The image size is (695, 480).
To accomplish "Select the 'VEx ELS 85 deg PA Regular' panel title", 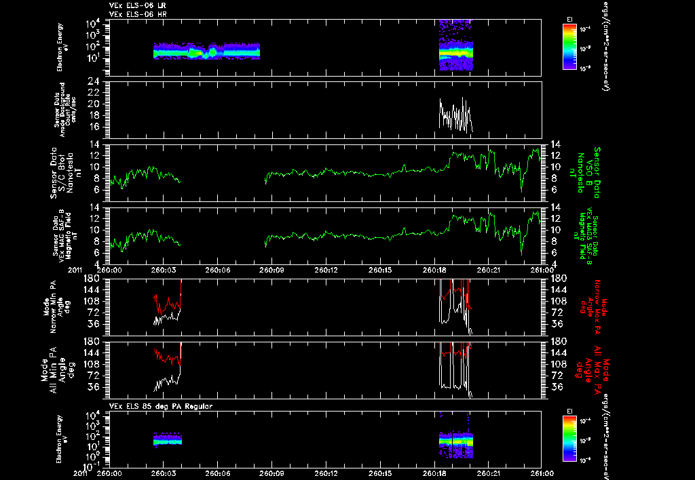I will pos(161,406).
